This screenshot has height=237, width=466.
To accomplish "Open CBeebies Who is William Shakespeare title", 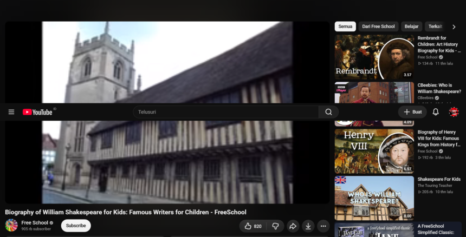I will coord(439,88).
